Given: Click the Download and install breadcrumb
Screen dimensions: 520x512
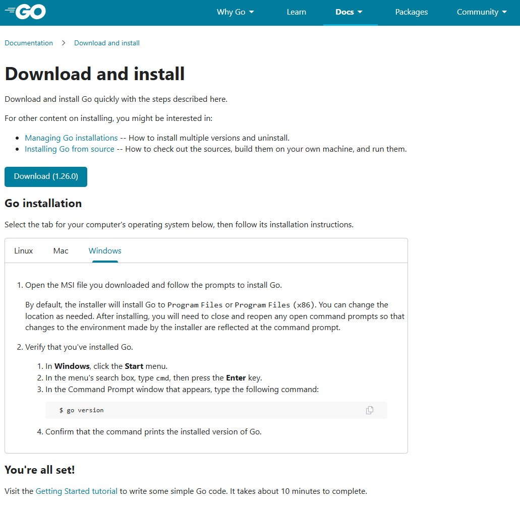Looking at the screenshot, I should point(107,43).
